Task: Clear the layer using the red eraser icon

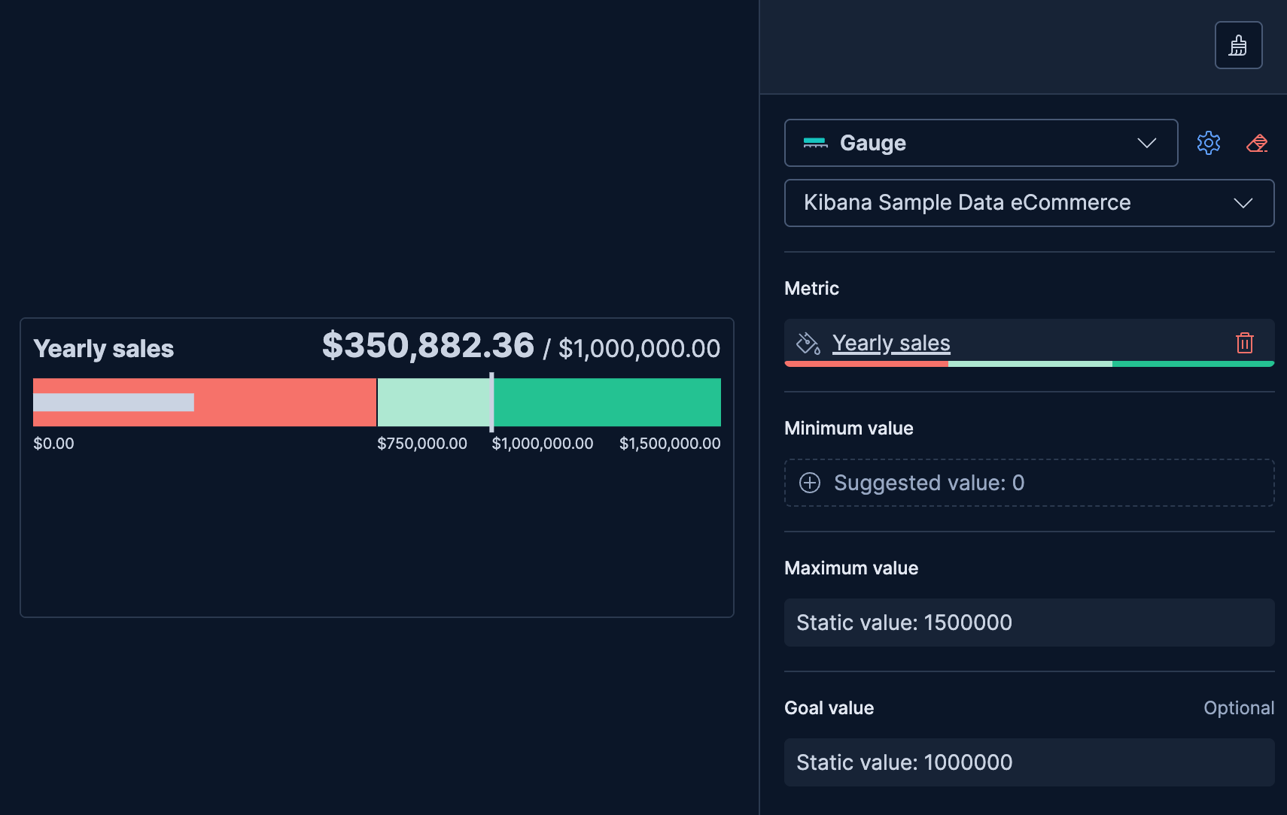Action: [1257, 143]
